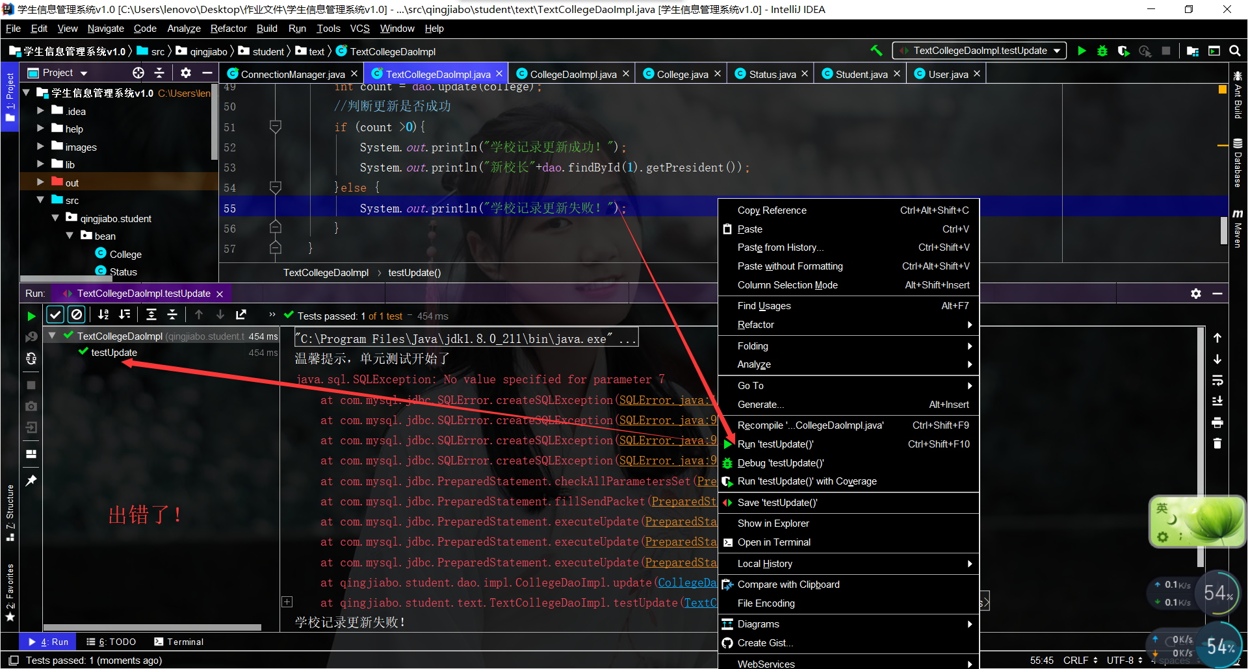1248x669 pixels.
Task: Click testUpdate() in the editor breadcrumb
Action: click(414, 273)
